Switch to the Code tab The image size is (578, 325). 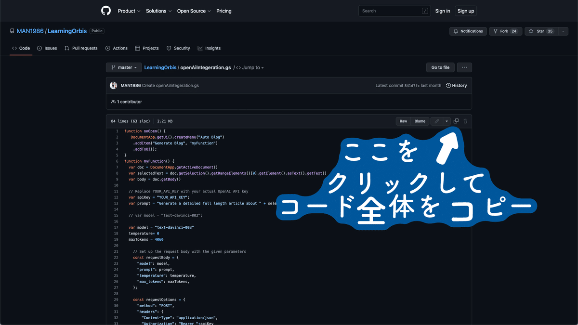coord(21,48)
